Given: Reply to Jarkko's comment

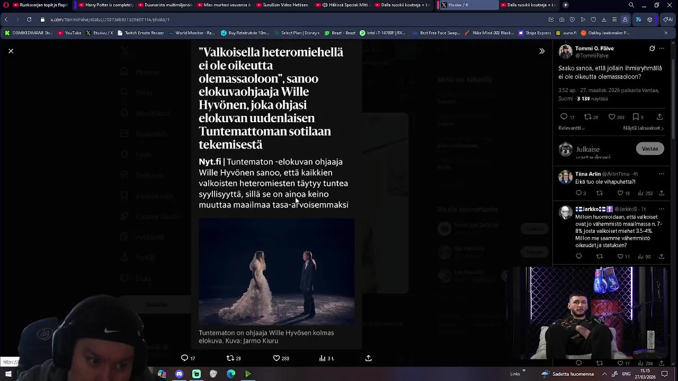Looking at the screenshot, I should pyautogui.click(x=578, y=257).
